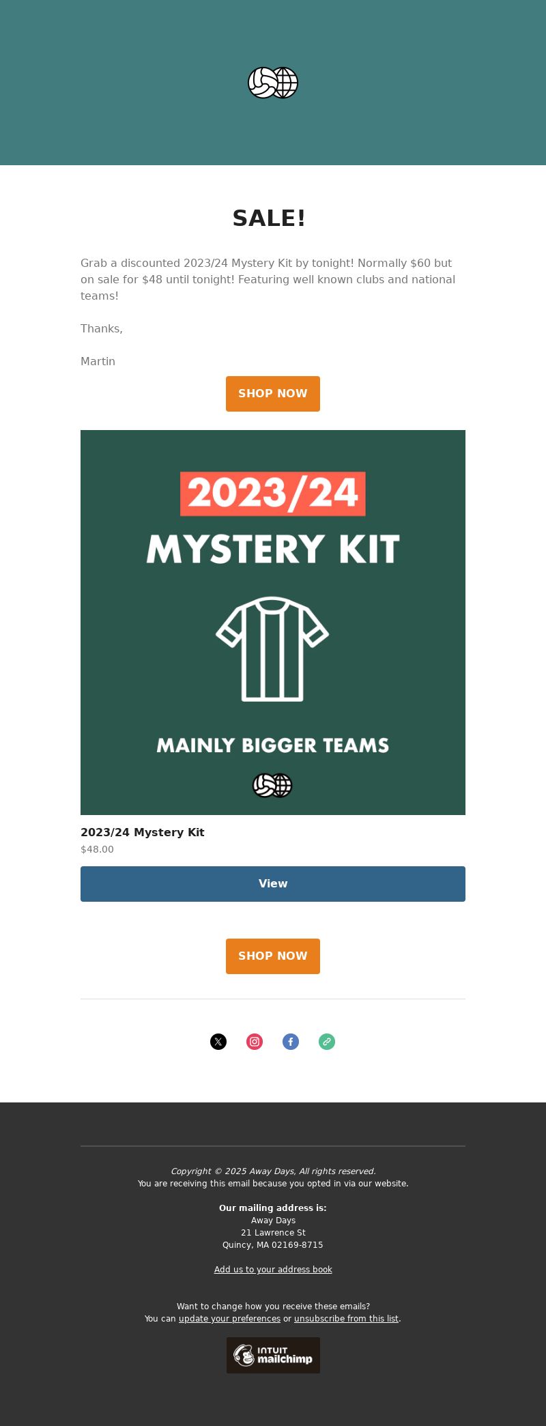Open the 'Add us to your address book' link
This screenshot has height=1426, width=546.
pos(273,1270)
